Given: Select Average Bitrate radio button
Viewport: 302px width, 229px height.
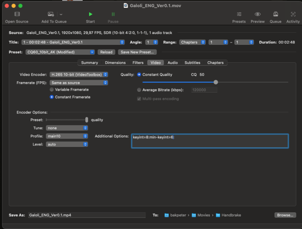Looking at the screenshot, I should 139,90.
